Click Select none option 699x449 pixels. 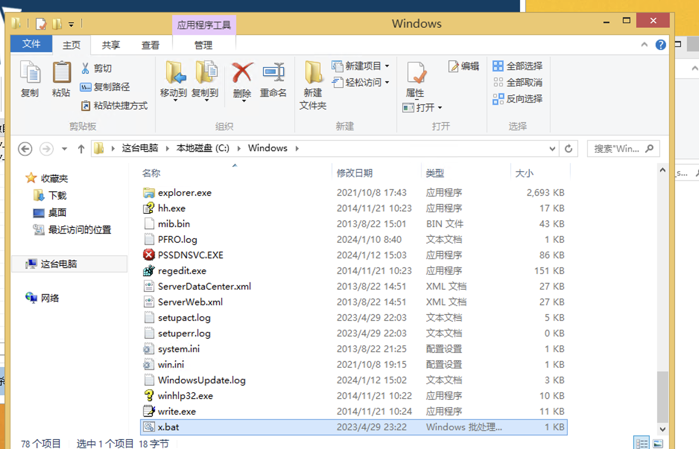pos(518,82)
